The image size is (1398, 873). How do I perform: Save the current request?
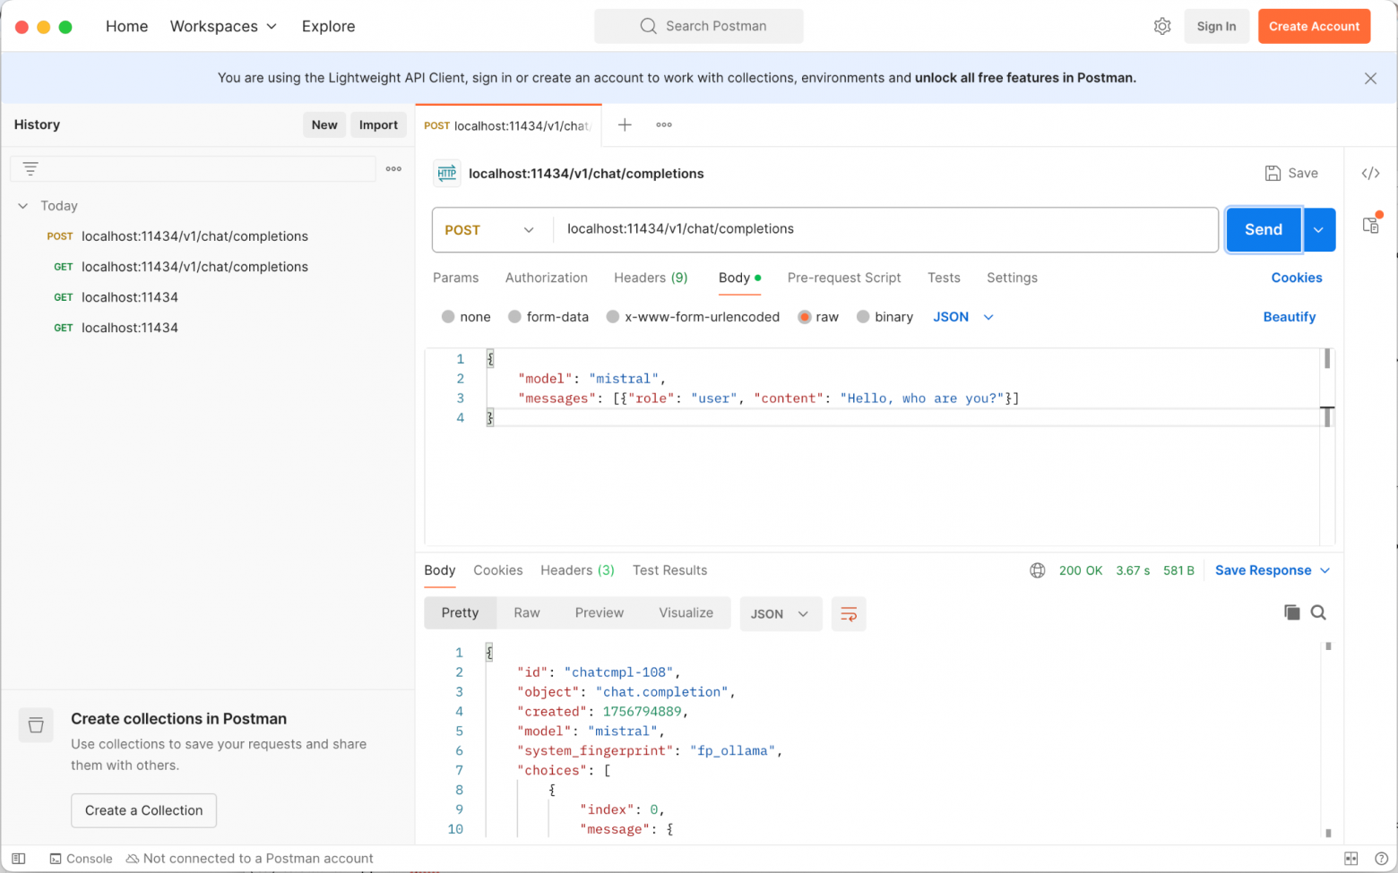point(1291,174)
